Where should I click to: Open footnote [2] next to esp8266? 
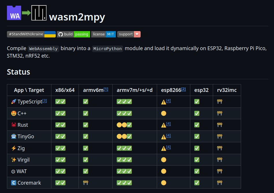tap(183, 89)
